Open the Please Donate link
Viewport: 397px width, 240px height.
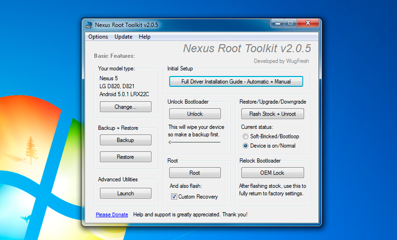coord(112,214)
